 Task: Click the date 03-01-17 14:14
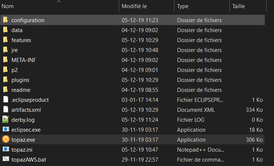click(140, 100)
